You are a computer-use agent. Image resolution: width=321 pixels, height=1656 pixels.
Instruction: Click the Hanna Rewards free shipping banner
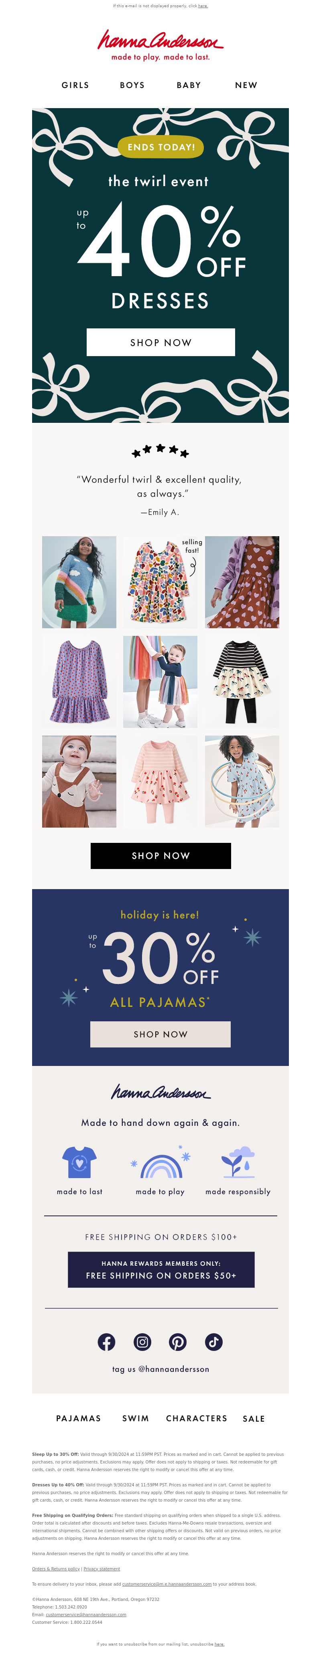click(x=161, y=1270)
